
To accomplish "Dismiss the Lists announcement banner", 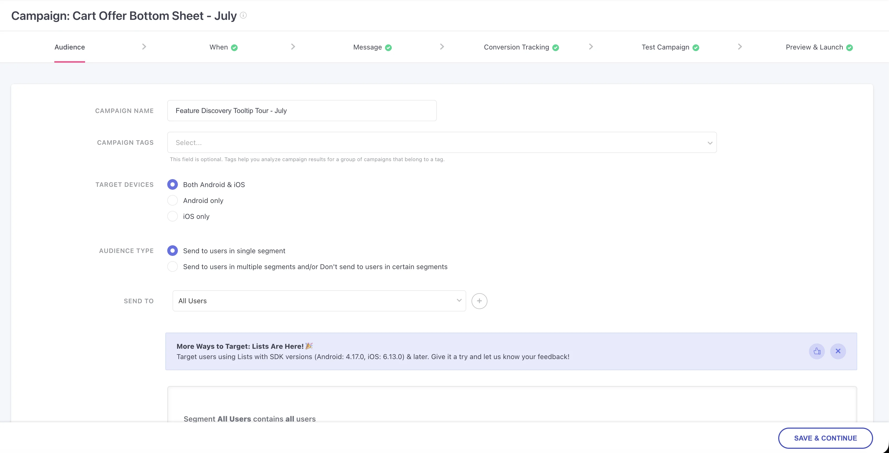I will click(x=838, y=351).
